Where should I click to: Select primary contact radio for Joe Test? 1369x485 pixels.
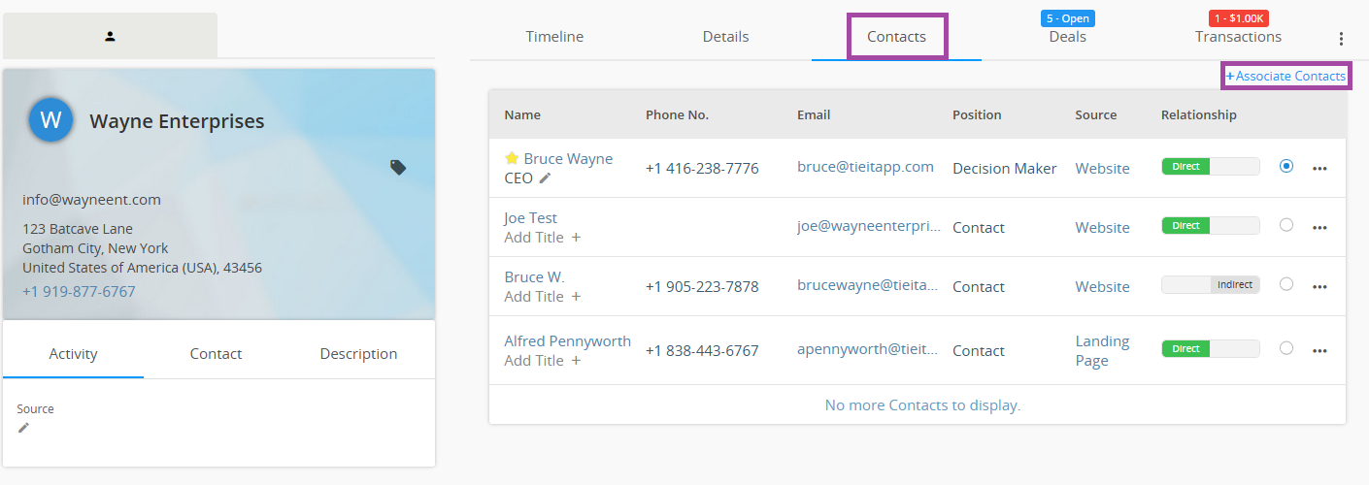tap(1286, 225)
